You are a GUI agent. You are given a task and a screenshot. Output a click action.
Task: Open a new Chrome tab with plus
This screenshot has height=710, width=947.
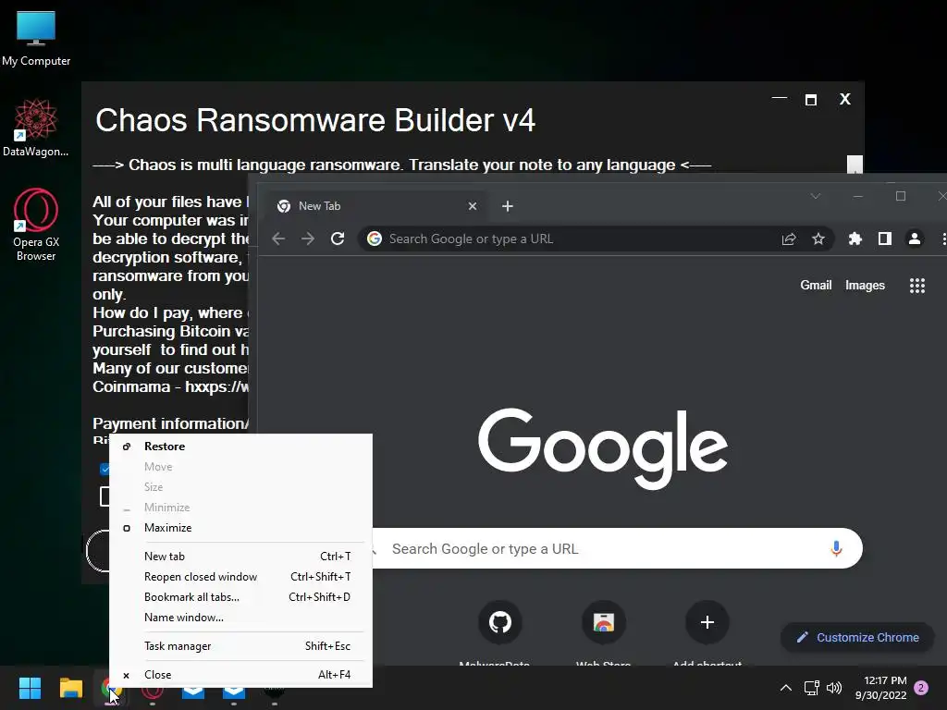(x=508, y=206)
